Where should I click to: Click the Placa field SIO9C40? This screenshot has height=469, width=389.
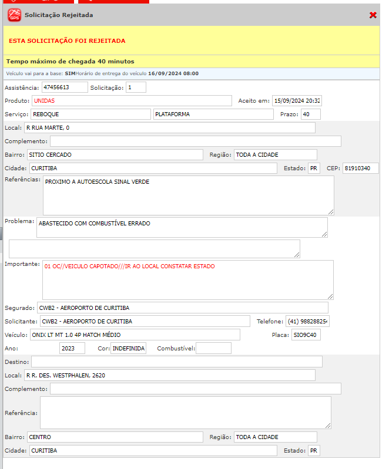click(x=306, y=335)
